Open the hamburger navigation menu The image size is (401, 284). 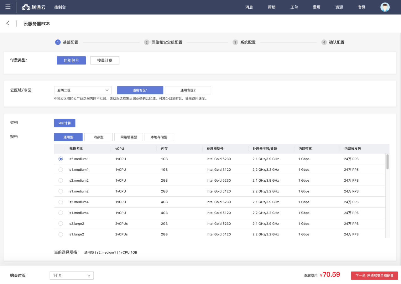pyautogui.click(x=8, y=7)
